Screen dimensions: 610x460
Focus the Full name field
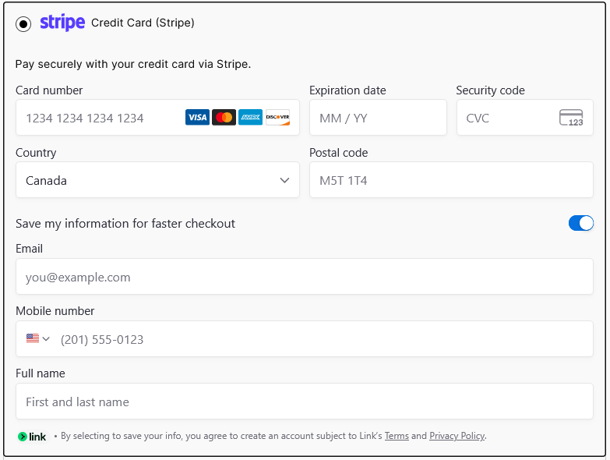point(305,402)
